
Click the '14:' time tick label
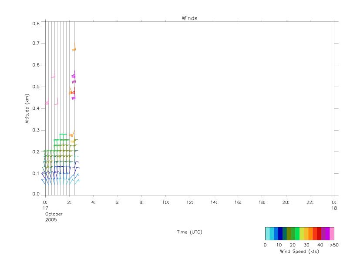(214, 202)
